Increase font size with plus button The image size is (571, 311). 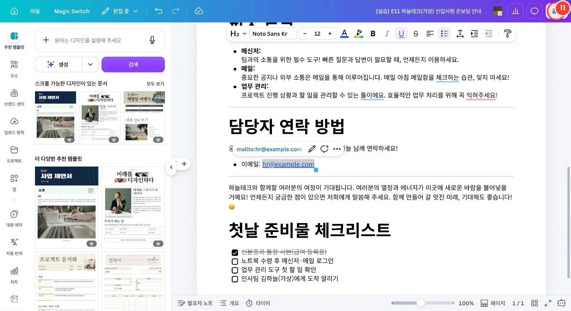point(330,33)
